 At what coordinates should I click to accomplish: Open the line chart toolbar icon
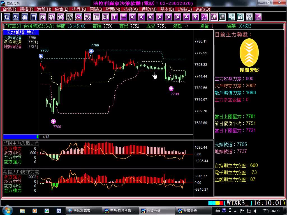click(79, 17)
